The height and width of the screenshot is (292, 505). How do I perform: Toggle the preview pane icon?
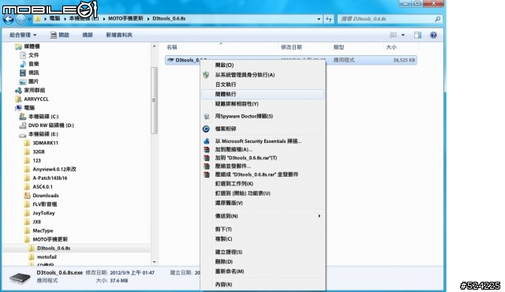(417, 35)
